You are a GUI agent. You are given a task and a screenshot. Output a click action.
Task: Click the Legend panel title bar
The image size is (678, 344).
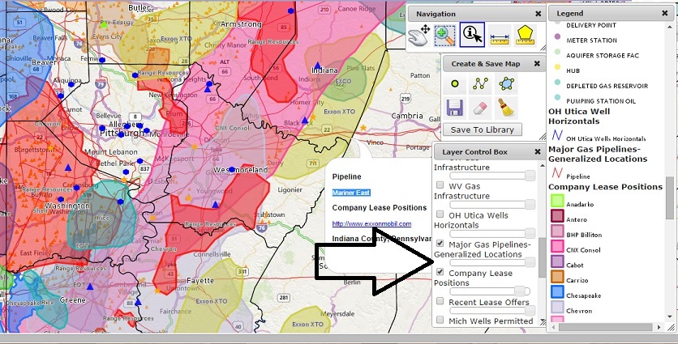tap(610, 14)
